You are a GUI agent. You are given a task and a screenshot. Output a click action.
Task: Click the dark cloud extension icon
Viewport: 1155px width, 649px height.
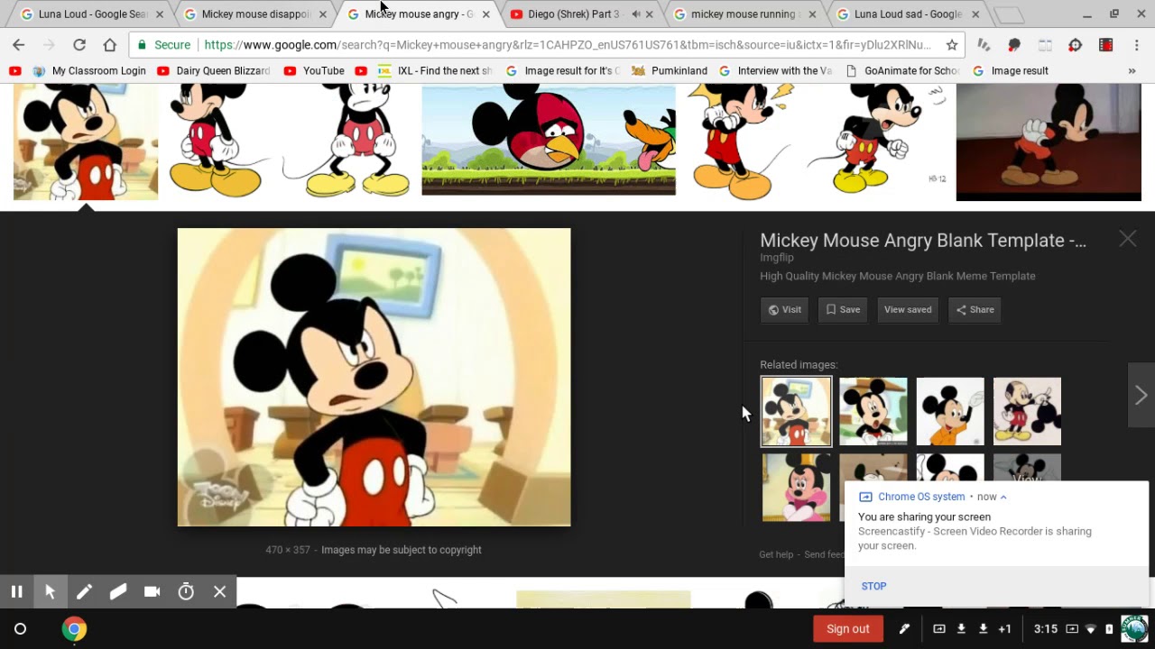coord(1014,45)
